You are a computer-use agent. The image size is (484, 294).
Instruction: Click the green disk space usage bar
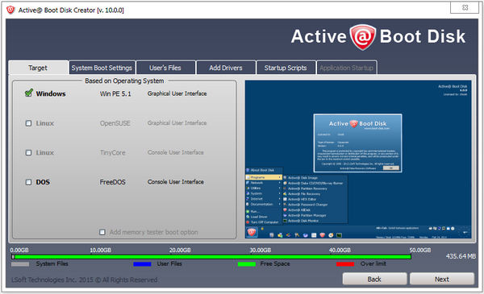pyautogui.click(x=211, y=257)
